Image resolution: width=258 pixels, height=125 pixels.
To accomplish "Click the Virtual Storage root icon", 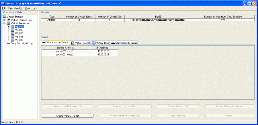I will [x=4, y=17].
